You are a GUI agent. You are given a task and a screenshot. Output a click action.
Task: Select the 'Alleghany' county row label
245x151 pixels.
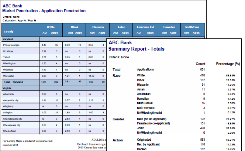tap(8, 106)
